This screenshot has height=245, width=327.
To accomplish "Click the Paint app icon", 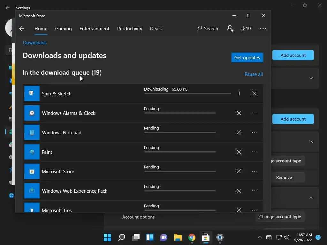I will (x=32, y=152).
